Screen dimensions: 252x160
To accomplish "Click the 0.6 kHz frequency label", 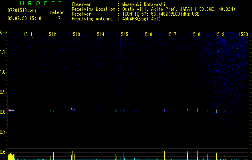I will pos(3,152).
